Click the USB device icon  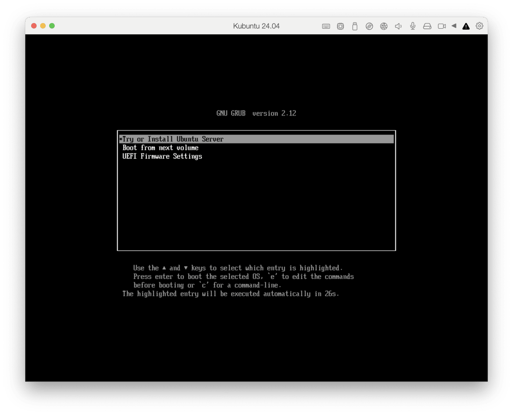354,26
